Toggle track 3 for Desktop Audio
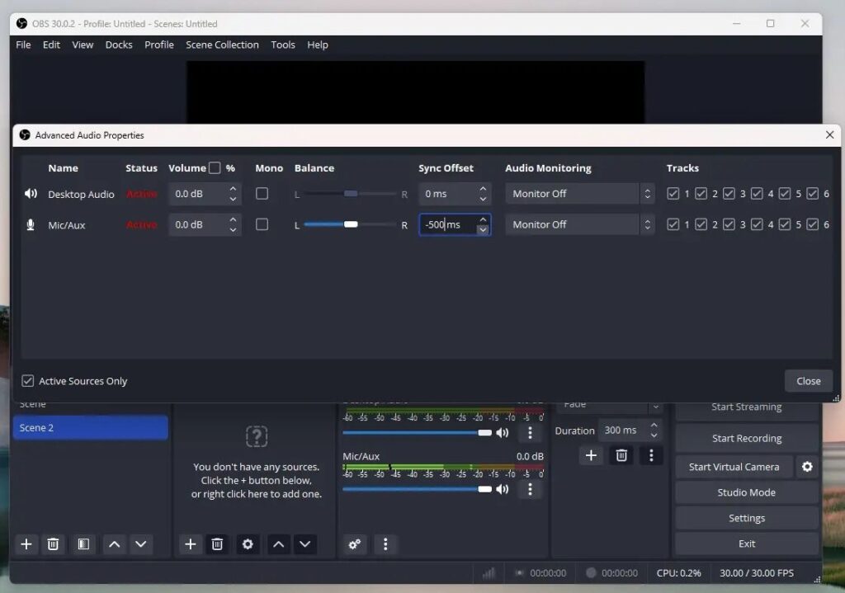 pos(729,193)
